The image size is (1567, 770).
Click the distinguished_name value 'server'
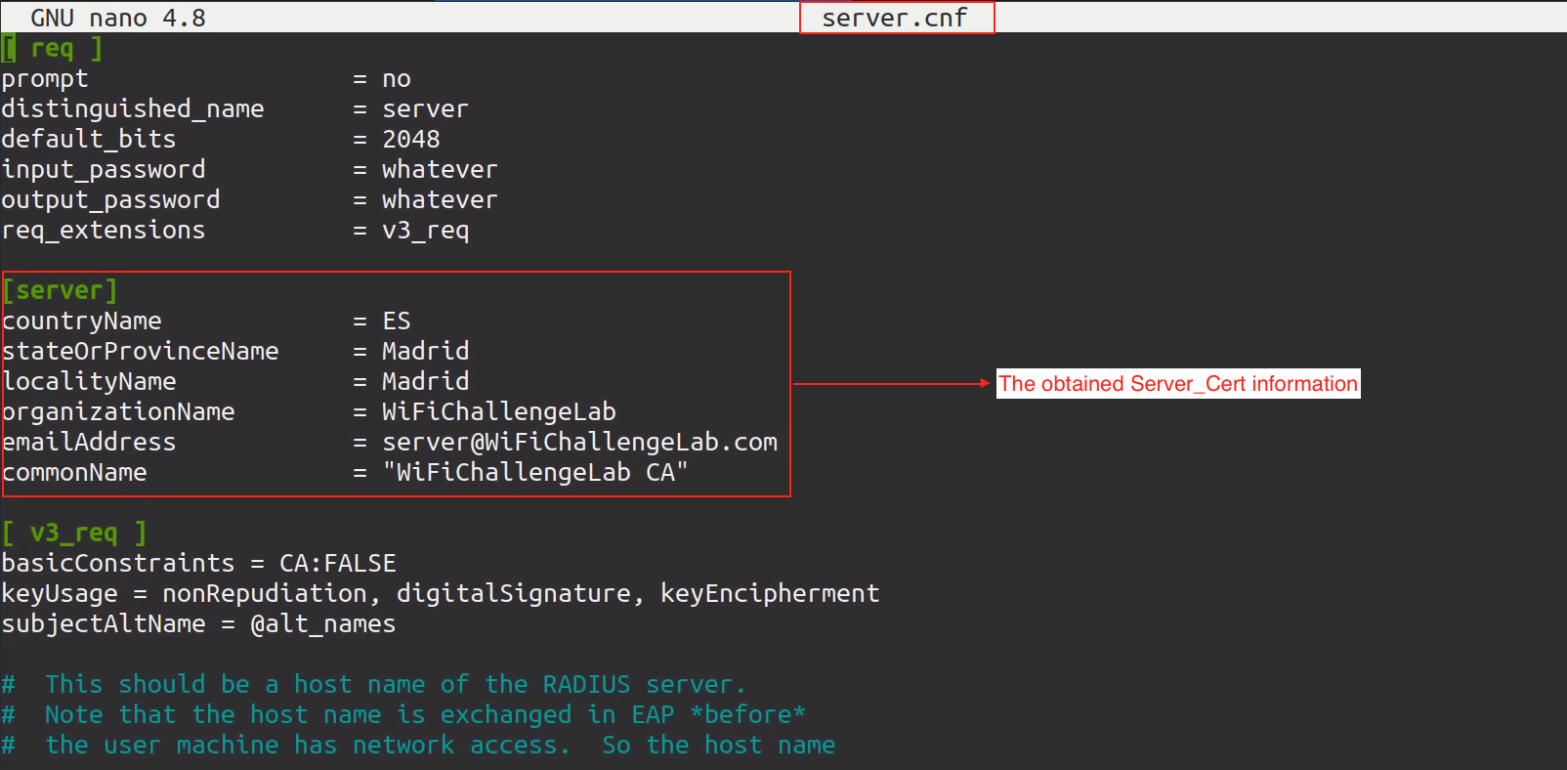pos(425,109)
